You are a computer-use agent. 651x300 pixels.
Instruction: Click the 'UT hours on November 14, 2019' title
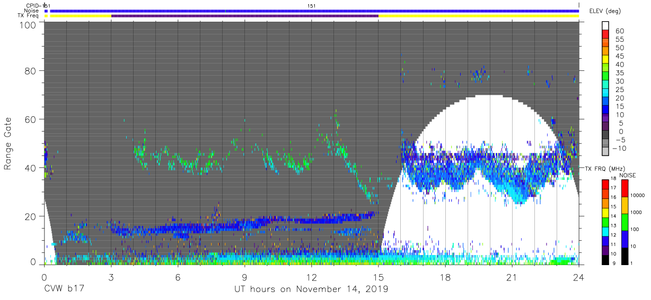(x=311, y=289)
